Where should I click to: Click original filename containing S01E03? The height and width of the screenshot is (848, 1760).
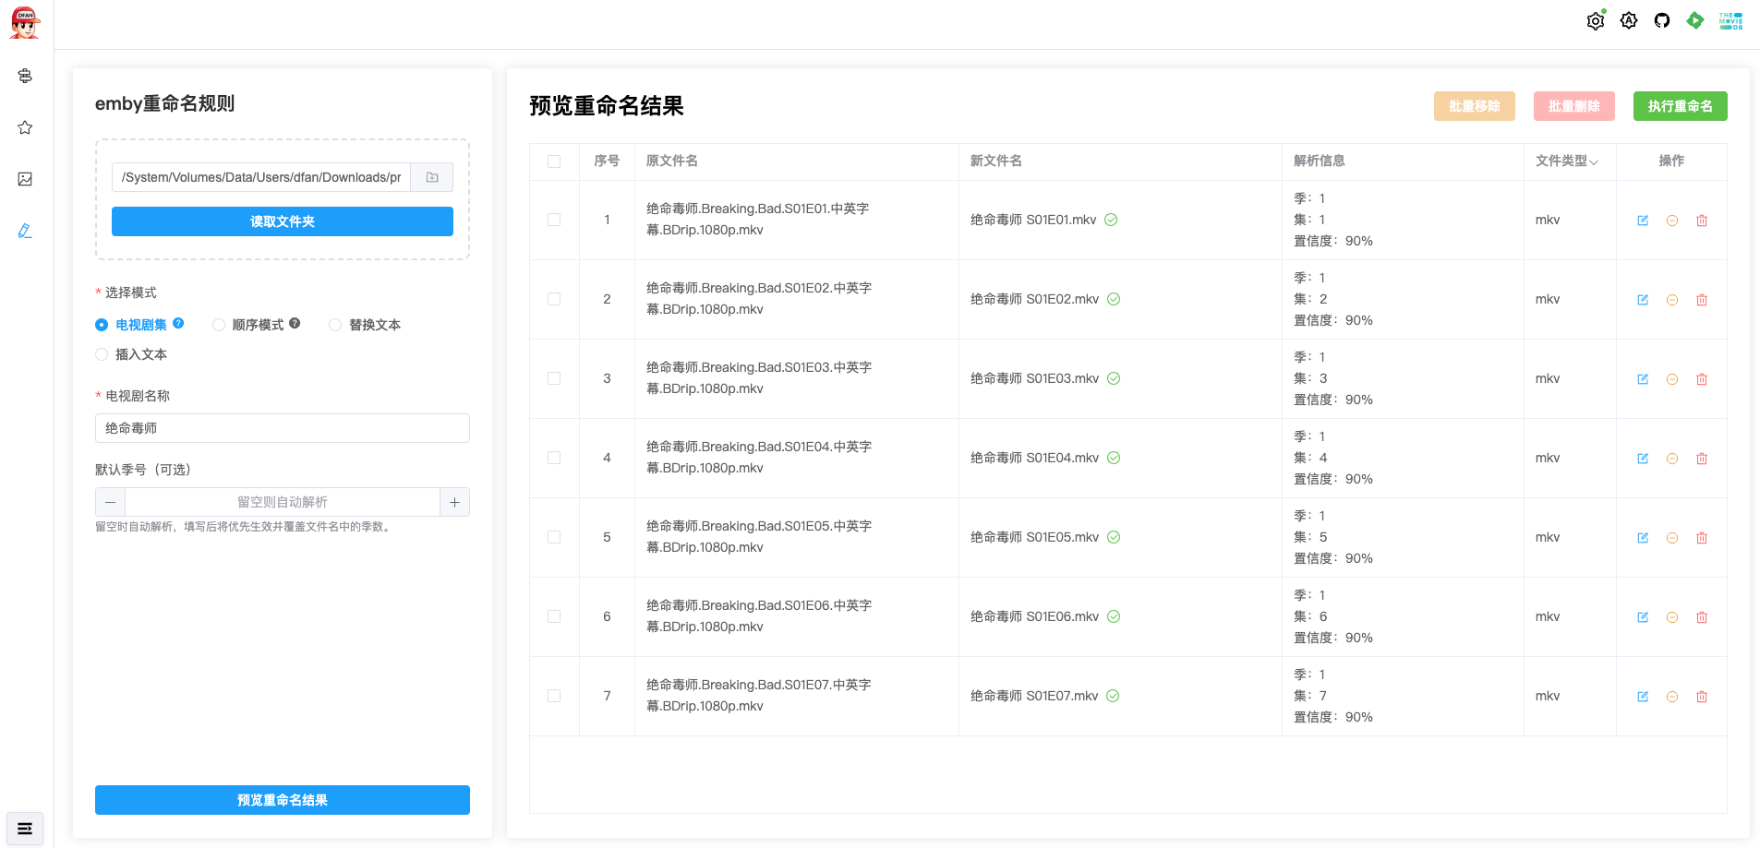click(x=759, y=377)
